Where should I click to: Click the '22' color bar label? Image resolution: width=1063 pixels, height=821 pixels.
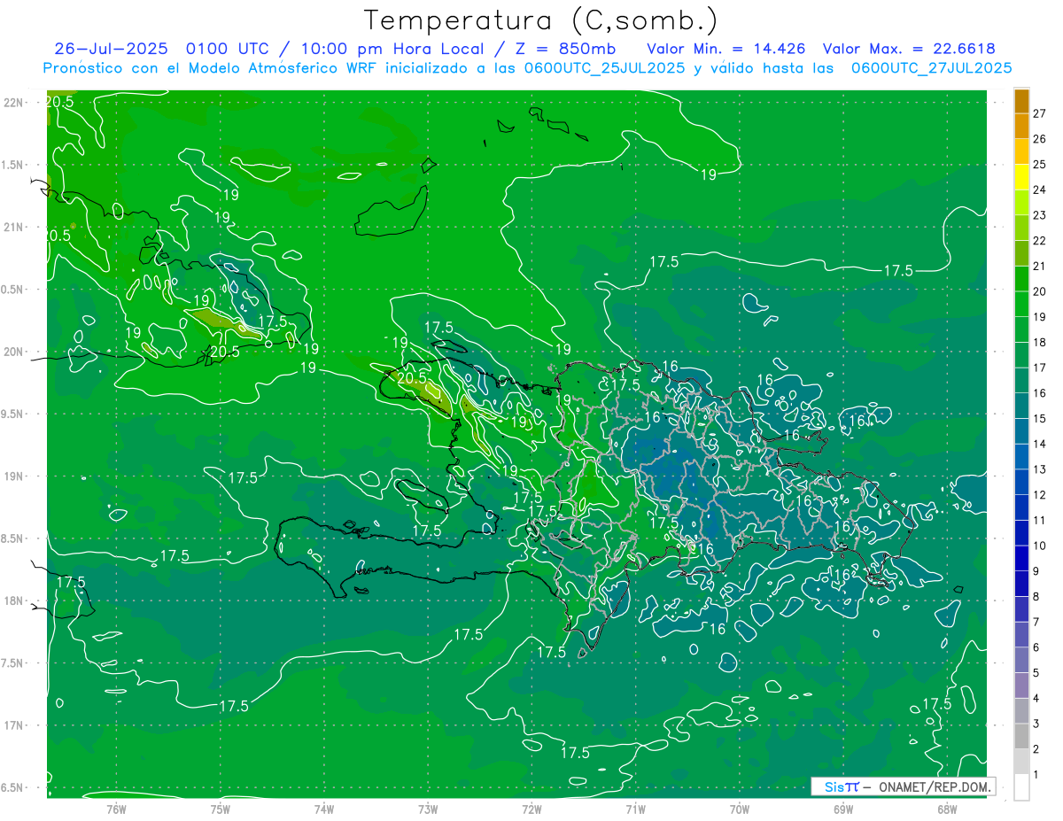pos(1040,241)
